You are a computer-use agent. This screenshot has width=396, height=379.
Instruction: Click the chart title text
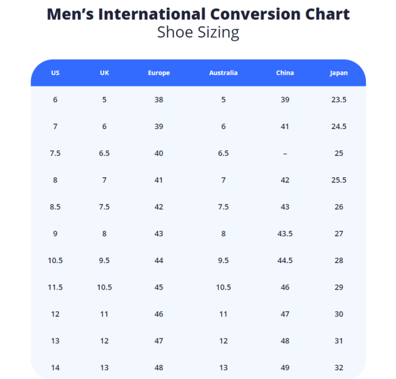point(198,14)
